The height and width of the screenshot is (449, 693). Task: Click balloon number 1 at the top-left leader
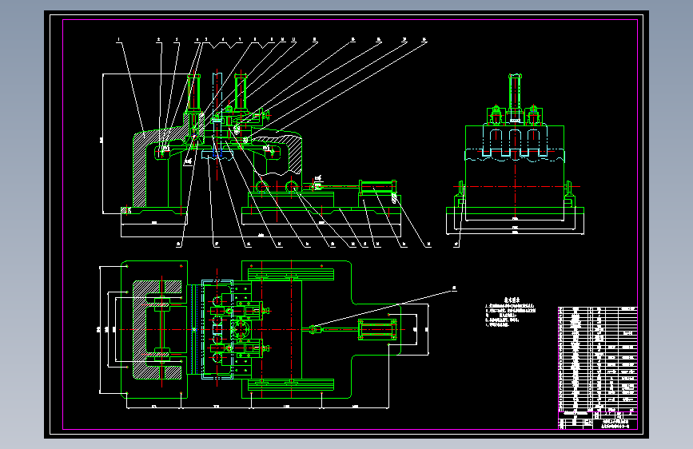point(118,40)
